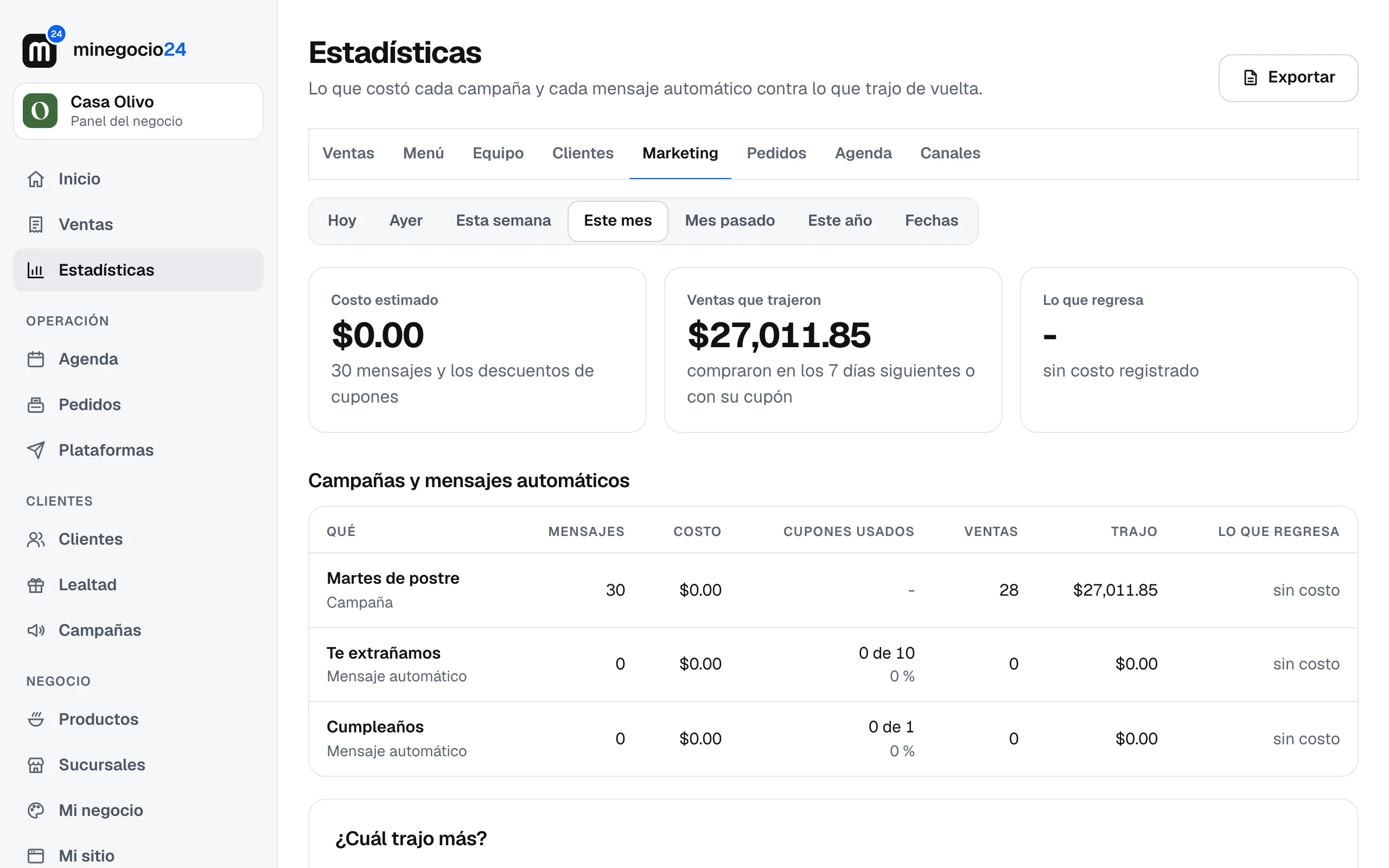Screen dimensions: 1389x868
Task: Switch to the Equipo tab
Action: [498, 154]
